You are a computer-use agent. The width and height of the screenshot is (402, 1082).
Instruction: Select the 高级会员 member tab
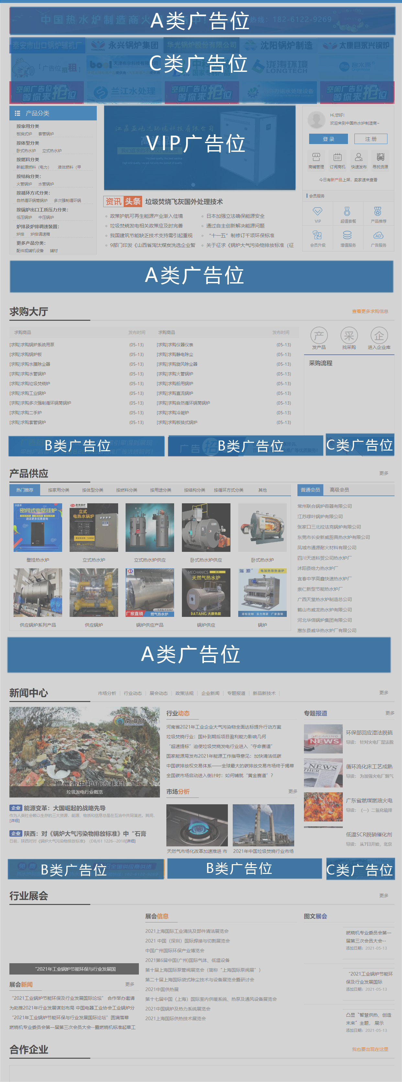click(339, 490)
